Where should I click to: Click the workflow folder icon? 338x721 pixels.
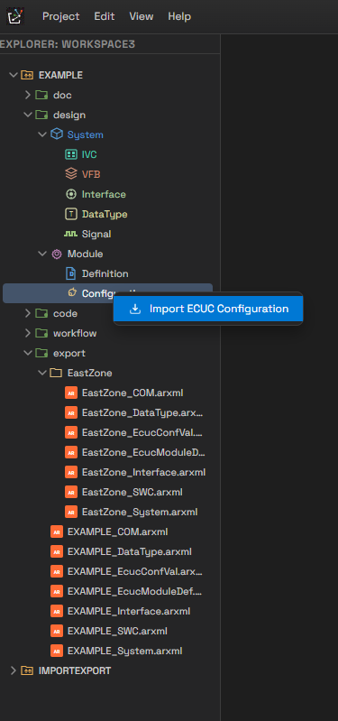(41, 333)
